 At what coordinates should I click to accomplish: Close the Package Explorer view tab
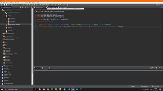tap(11, 7)
